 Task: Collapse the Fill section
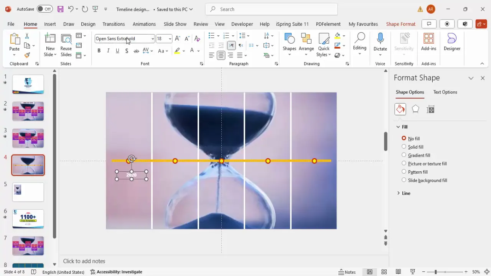pyautogui.click(x=402, y=127)
